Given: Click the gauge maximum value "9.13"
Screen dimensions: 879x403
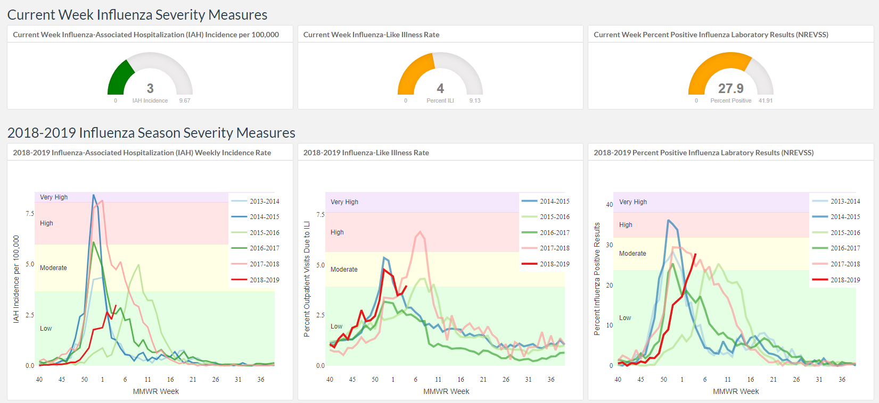Looking at the screenshot, I should click(x=475, y=100).
